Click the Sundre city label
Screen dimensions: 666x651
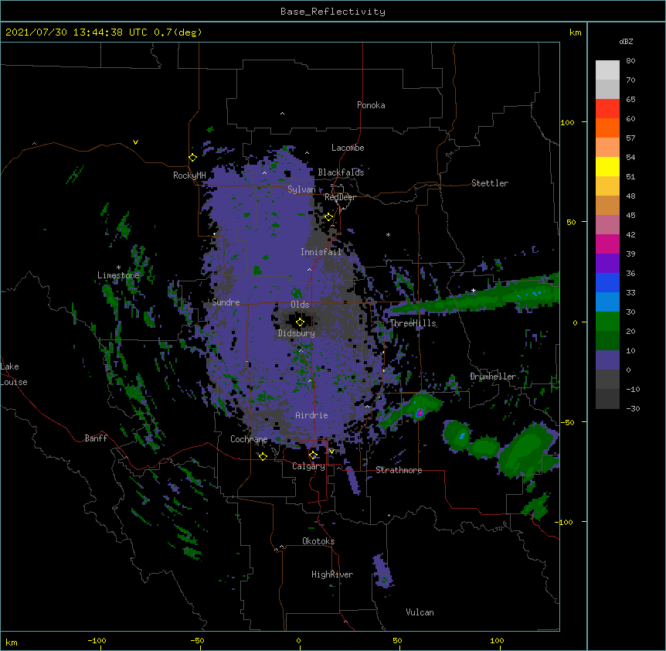226,302
